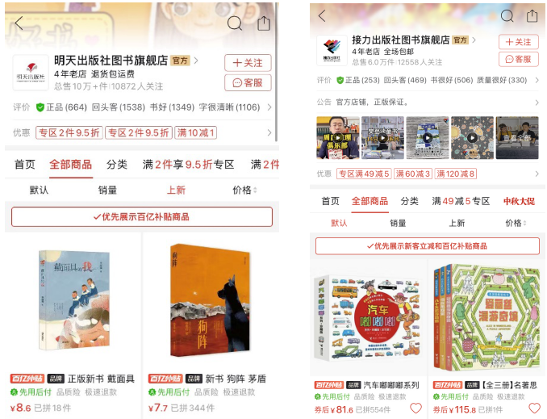Switch to 分类 tab in 明天出版社 store

tap(117, 165)
